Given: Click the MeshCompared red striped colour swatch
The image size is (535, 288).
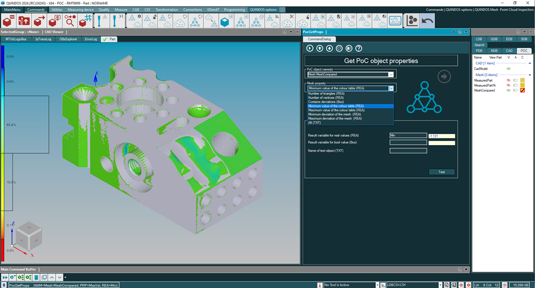Looking at the screenshot, I should [523, 91].
